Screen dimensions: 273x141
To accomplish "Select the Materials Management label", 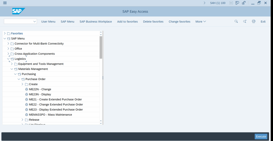I will 33,69.
